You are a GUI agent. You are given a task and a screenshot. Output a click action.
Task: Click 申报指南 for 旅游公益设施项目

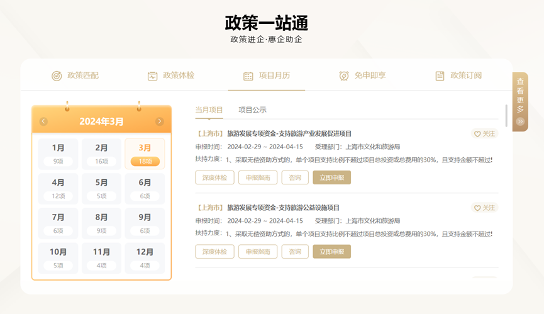(x=258, y=252)
